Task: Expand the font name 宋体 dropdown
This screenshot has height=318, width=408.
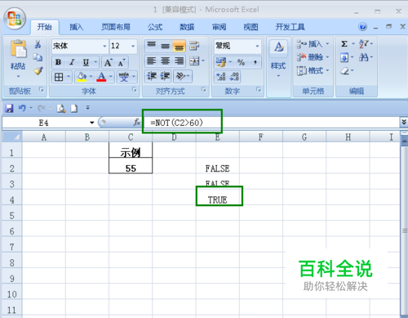Action: pyautogui.click(x=104, y=46)
